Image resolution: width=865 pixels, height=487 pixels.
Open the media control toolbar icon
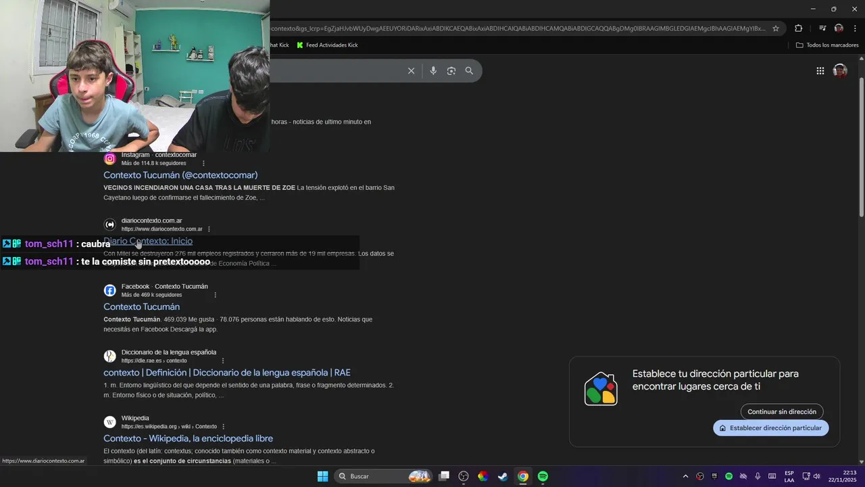coord(822,28)
